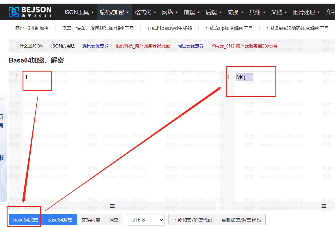The height and width of the screenshot is (227, 335).
Task: Click the JSON的用法 link
Action: click(x=63, y=46)
